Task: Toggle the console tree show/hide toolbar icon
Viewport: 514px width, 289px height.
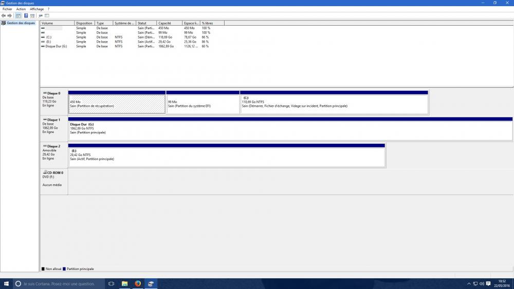Action: coord(19,16)
